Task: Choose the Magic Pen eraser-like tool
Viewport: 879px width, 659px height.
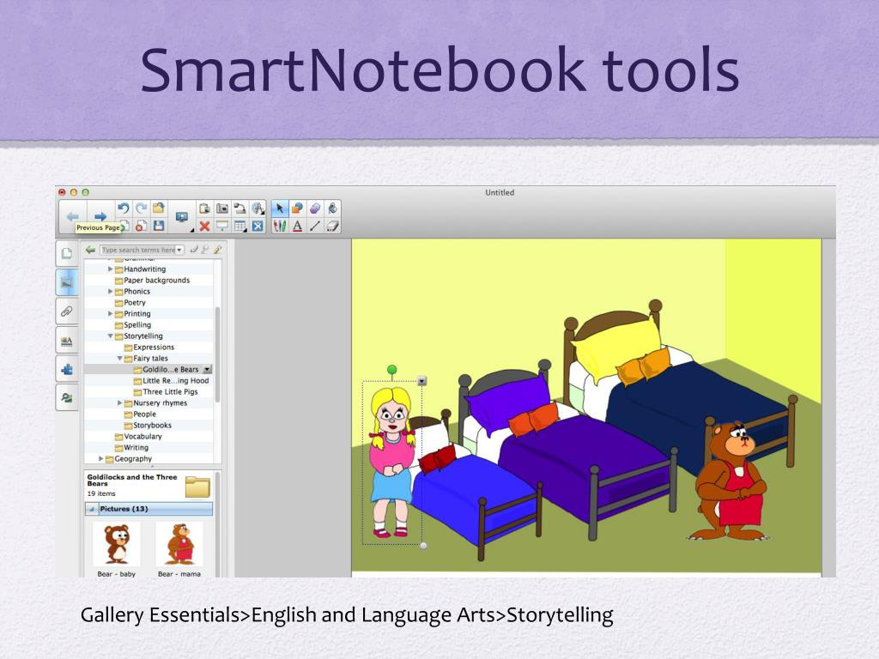Action: [x=315, y=209]
